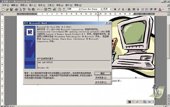
Task: Click the Web hyperlink globe icon
Action: tap(54, 9)
